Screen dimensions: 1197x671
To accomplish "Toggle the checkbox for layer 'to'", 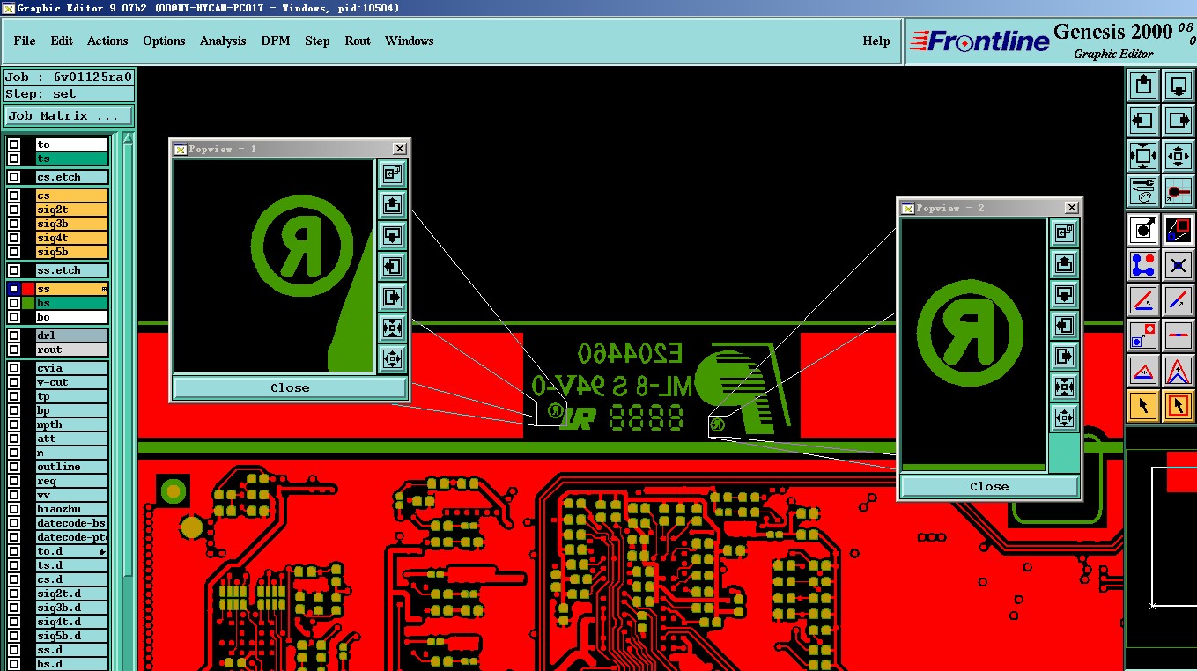I will click(x=14, y=144).
